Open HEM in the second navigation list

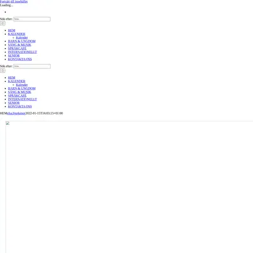11,78
